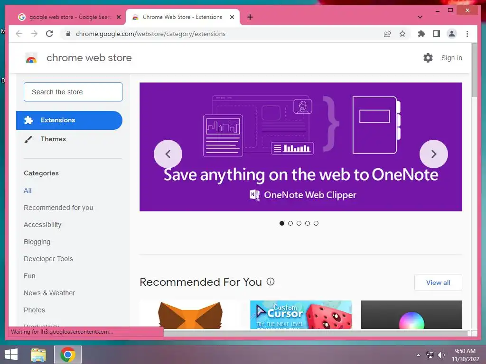The width and height of the screenshot is (486, 364).
Task: Select the second carousel dot
Action: pyautogui.click(x=290, y=223)
